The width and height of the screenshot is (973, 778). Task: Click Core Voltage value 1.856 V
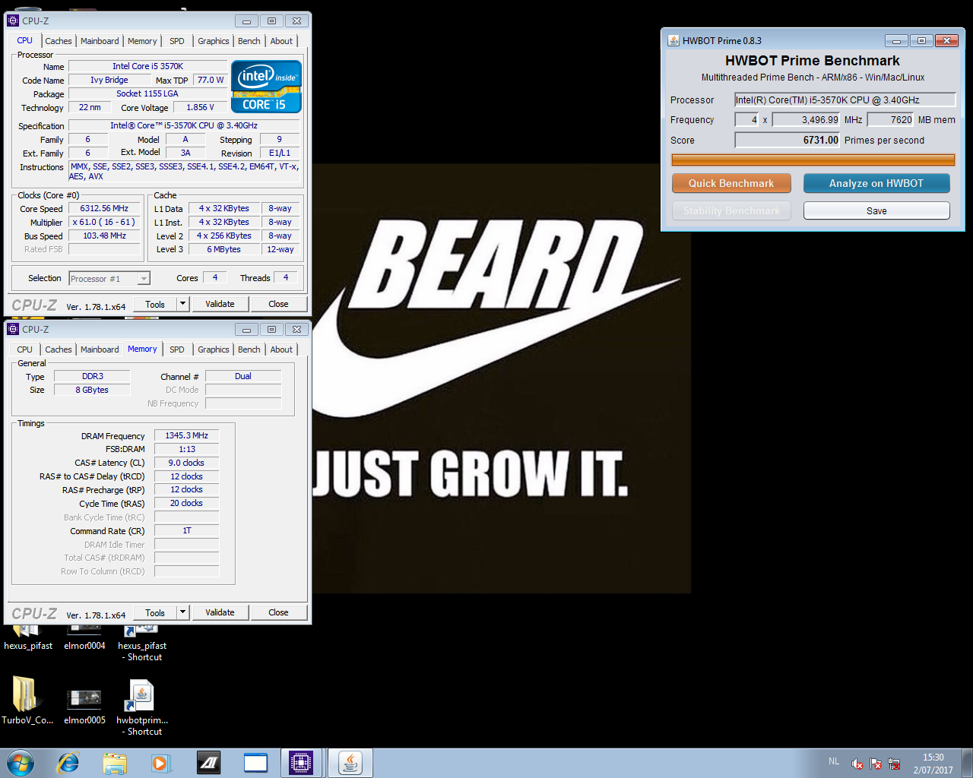pos(200,107)
